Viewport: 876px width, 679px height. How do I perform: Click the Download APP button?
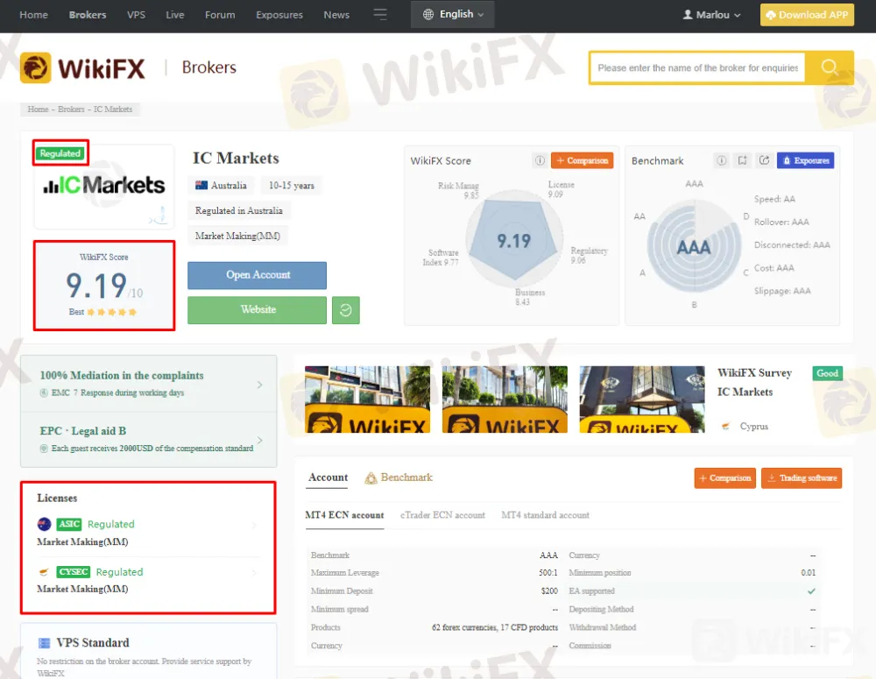tap(807, 15)
